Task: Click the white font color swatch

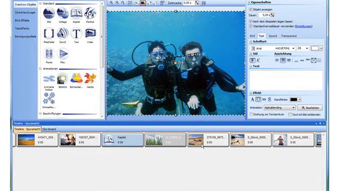Action: click(315, 48)
